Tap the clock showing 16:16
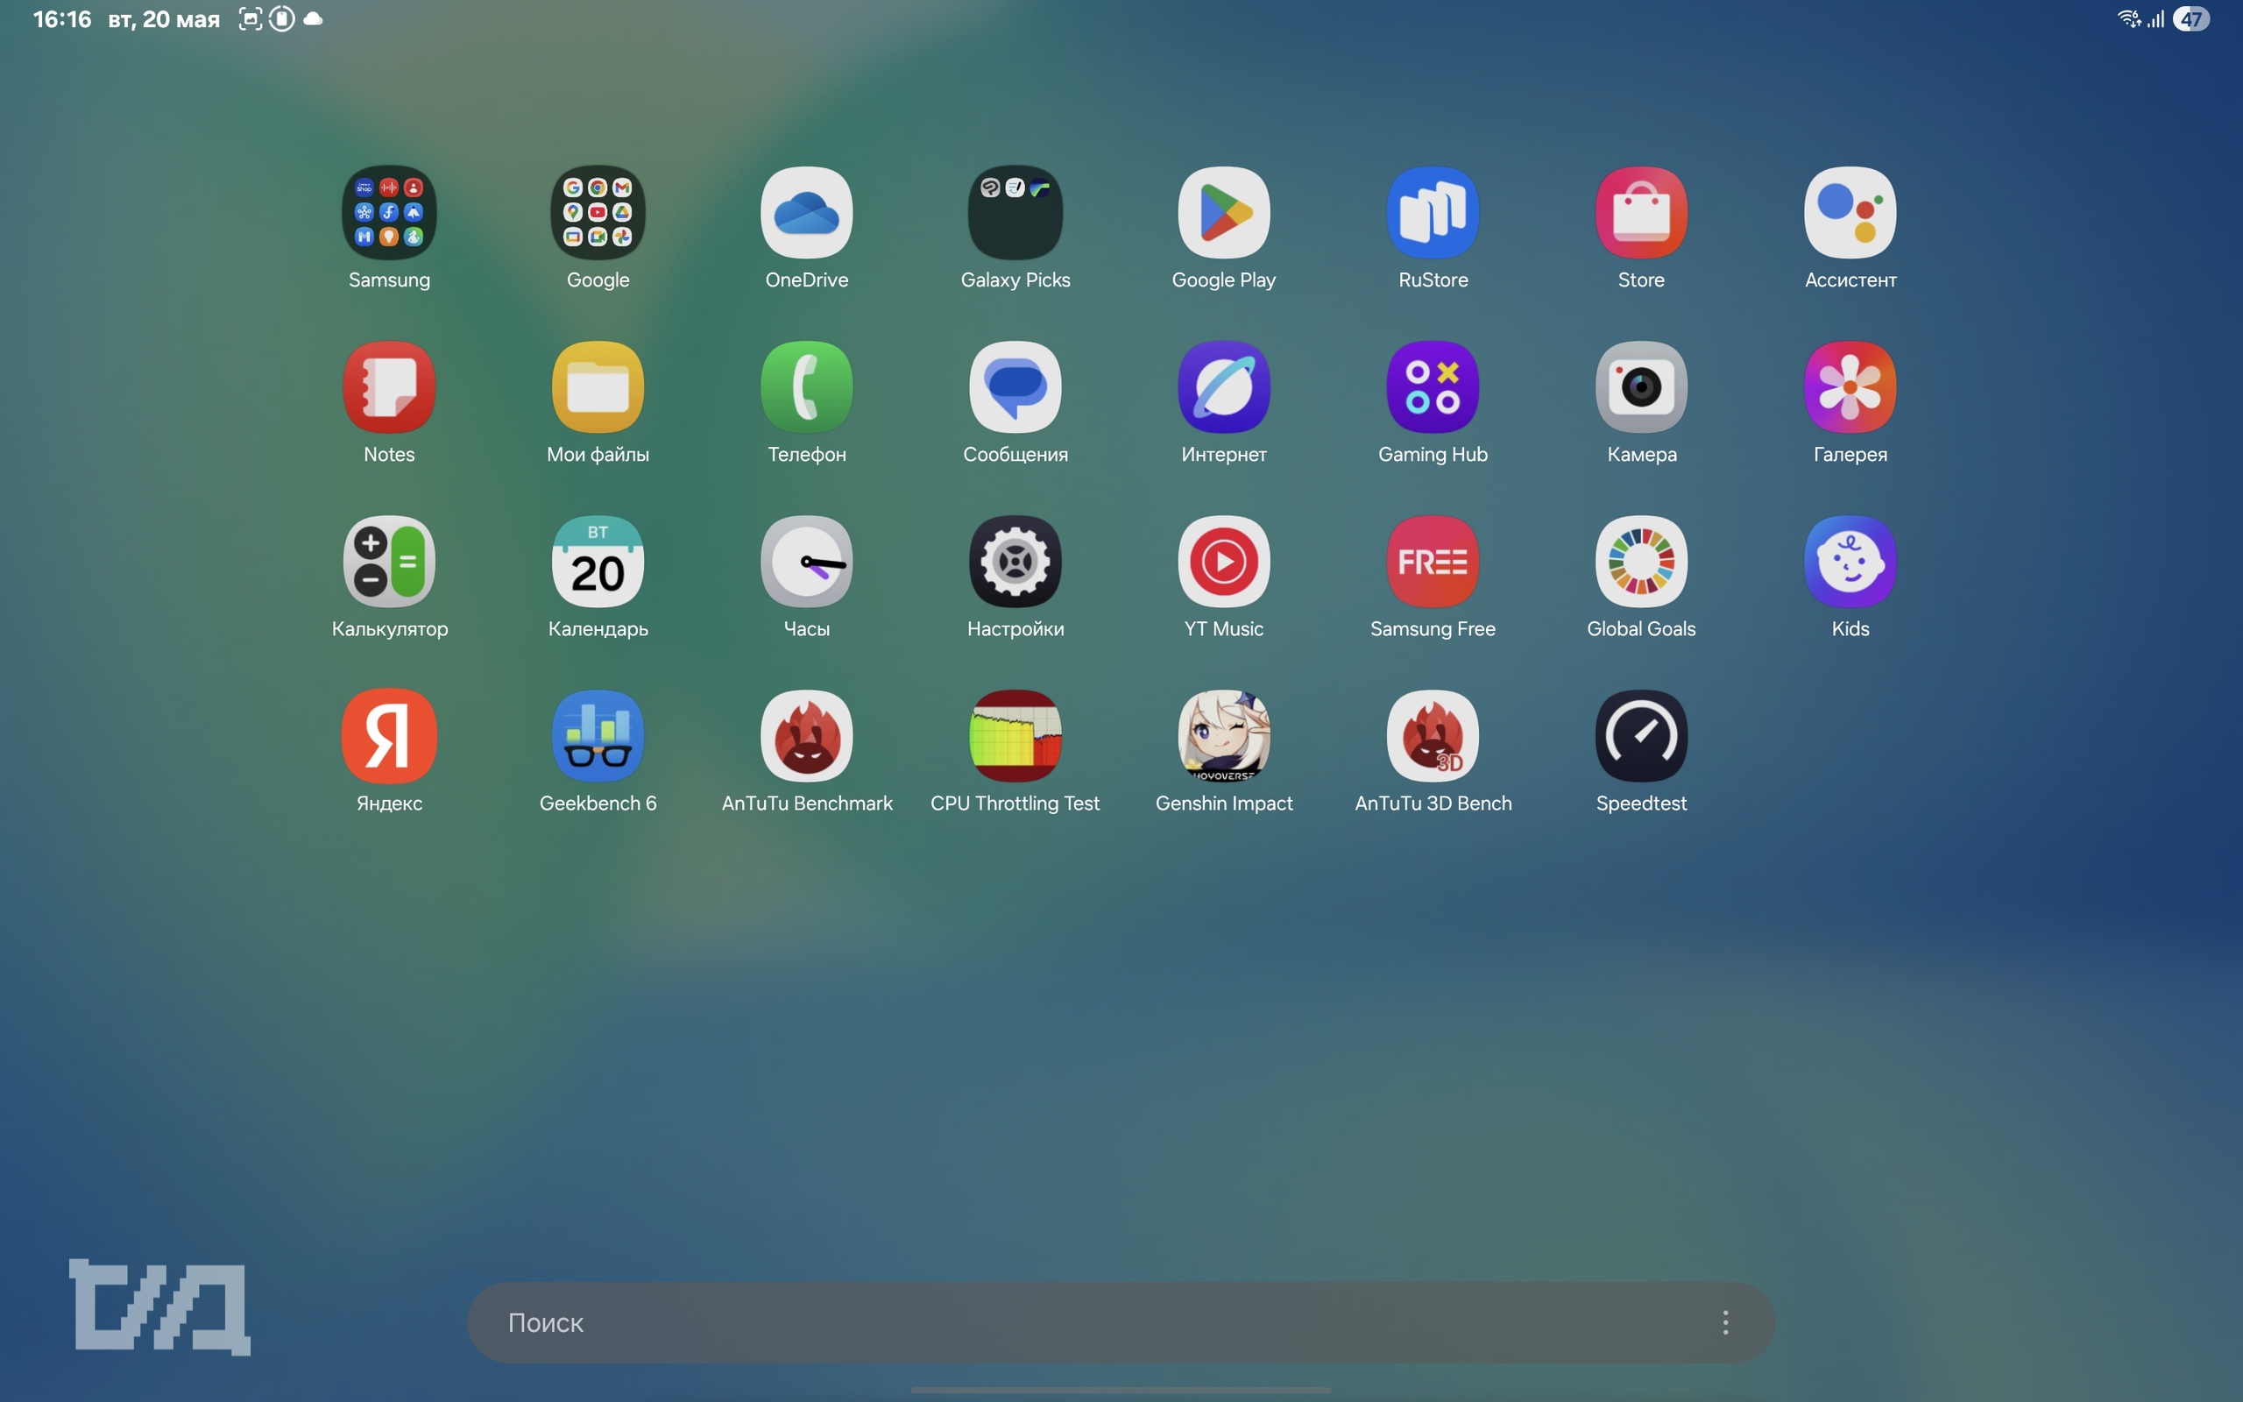 pyautogui.click(x=62, y=19)
